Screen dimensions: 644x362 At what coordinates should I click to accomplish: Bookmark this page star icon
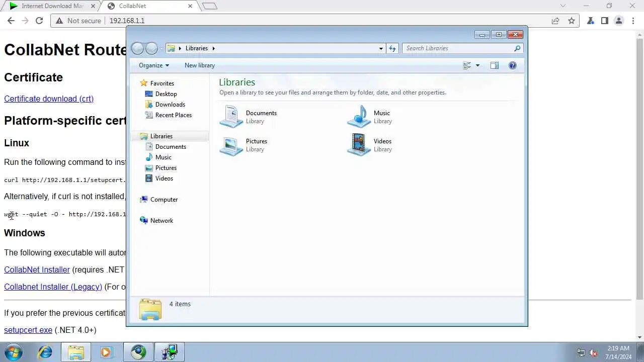coord(572,21)
